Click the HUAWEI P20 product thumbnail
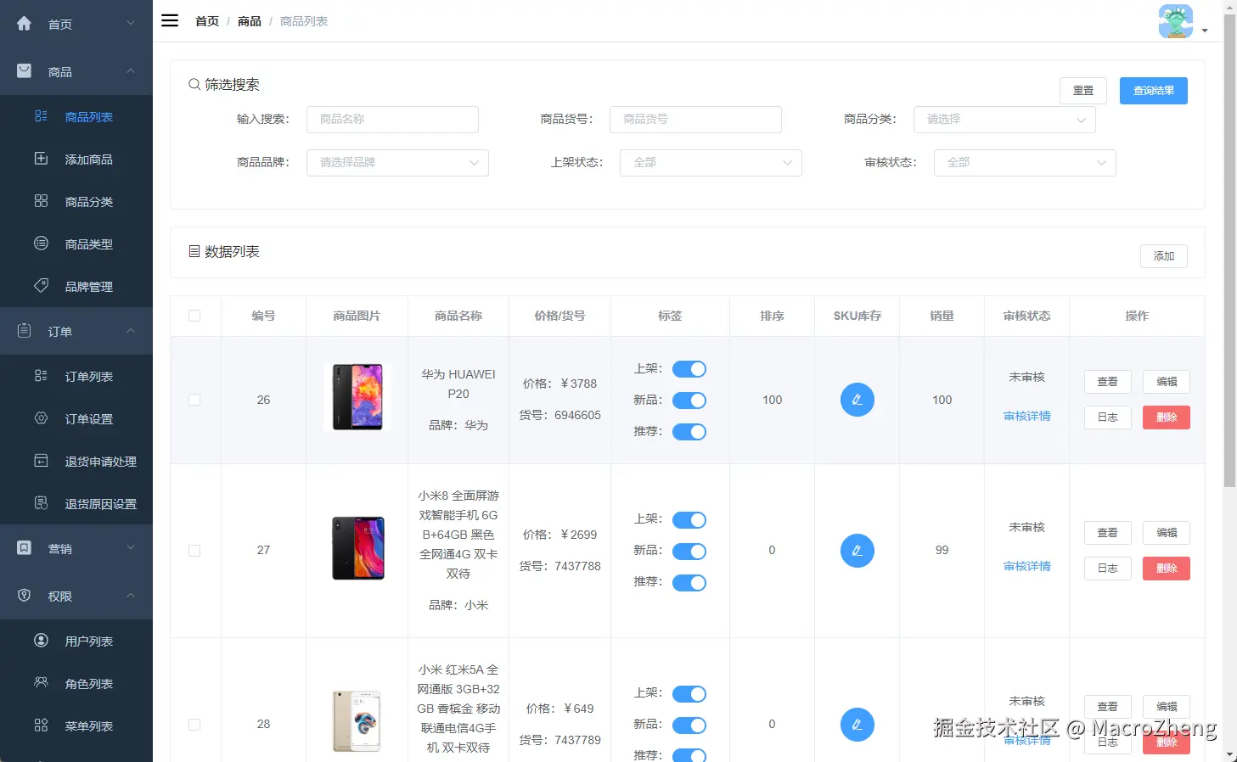Image resolution: width=1237 pixels, height=762 pixels. click(357, 397)
